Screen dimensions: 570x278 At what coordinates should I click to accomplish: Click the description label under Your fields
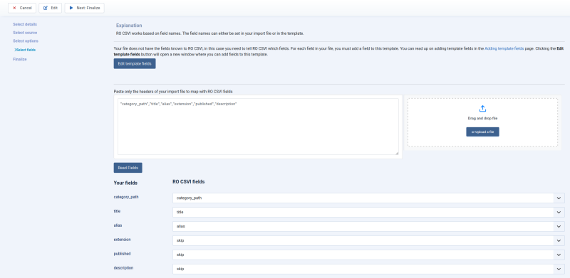coord(123,268)
